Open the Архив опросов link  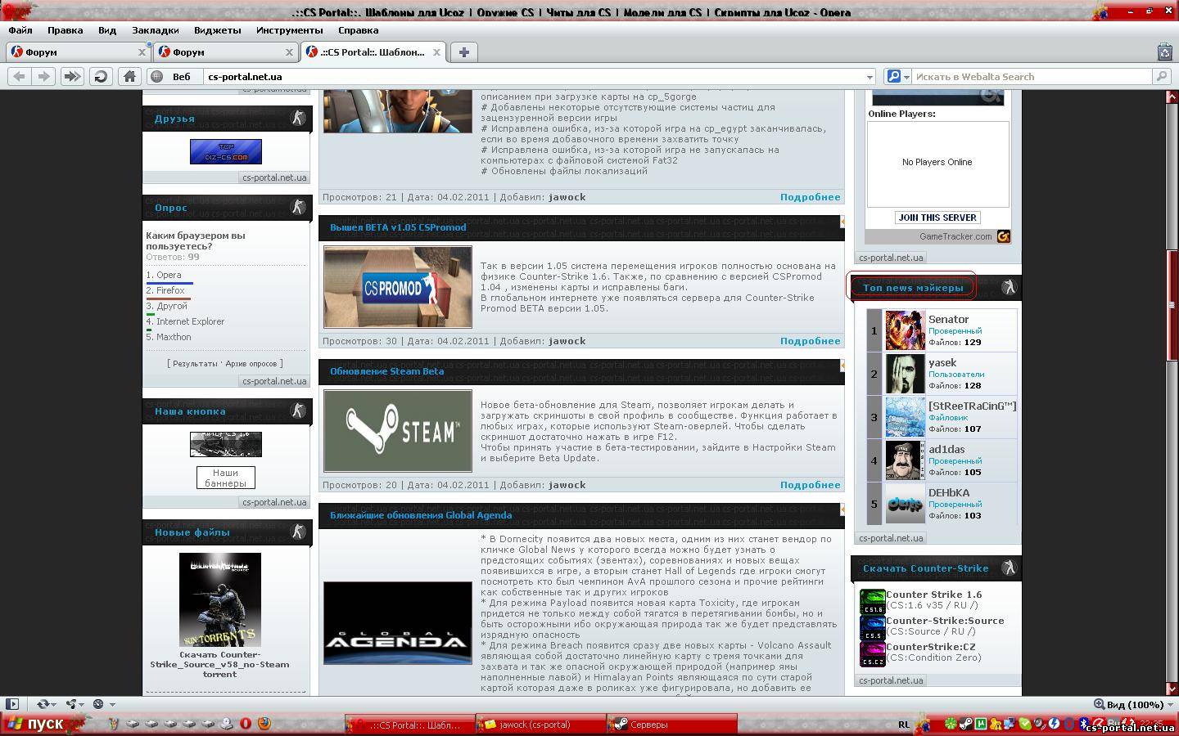tap(251, 363)
